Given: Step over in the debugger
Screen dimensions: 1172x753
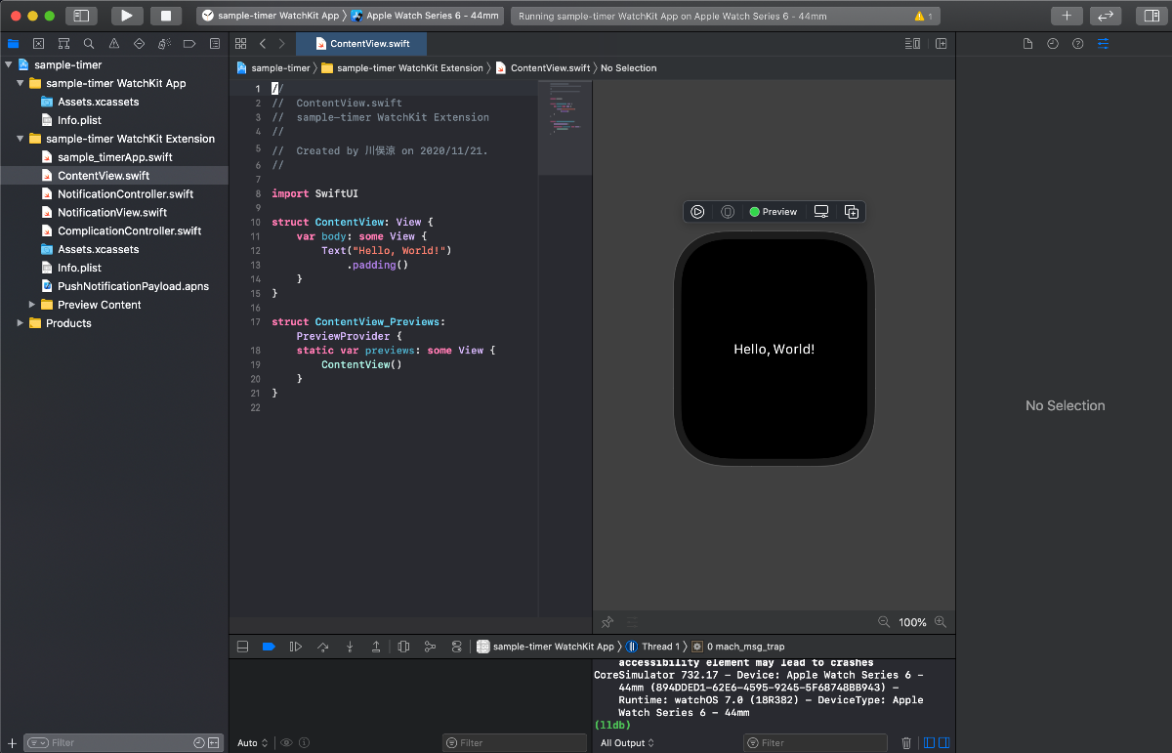Looking at the screenshot, I should 323,647.
